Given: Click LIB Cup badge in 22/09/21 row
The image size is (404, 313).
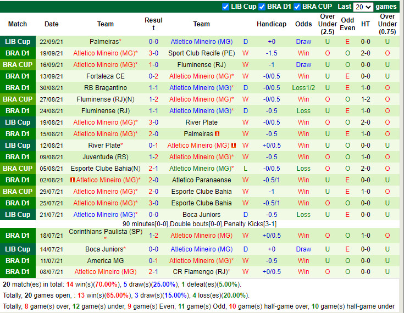Looking at the screenshot, I should [18, 42].
